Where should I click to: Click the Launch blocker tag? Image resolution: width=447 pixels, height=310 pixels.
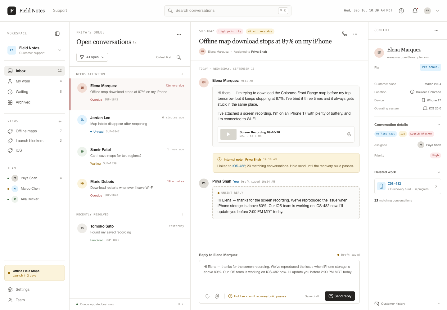click(421, 134)
